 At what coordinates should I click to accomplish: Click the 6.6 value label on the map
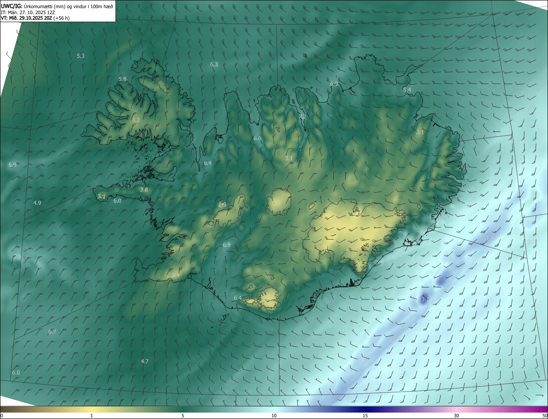[x=257, y=138]
